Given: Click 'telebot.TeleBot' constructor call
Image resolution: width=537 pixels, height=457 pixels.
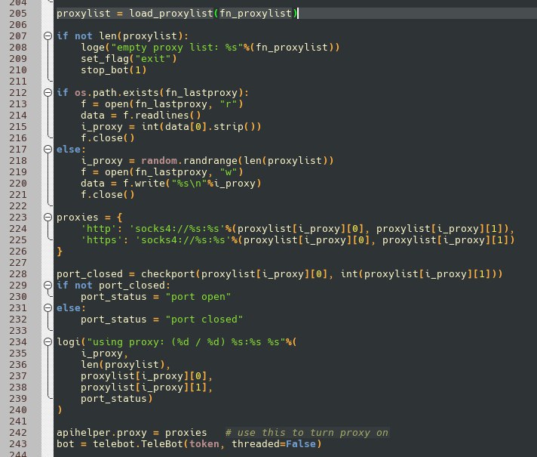Looking at the screenshot, I should [138, 444].
